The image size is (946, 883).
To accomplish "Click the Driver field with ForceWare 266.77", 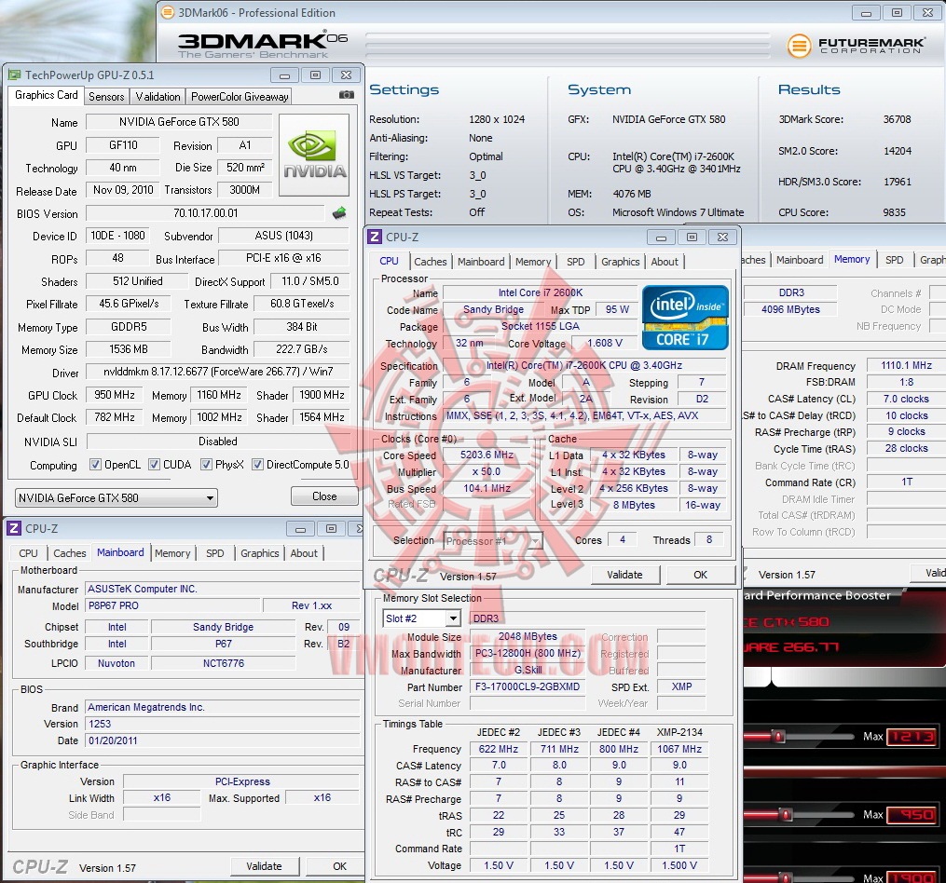I will [218, 373].
